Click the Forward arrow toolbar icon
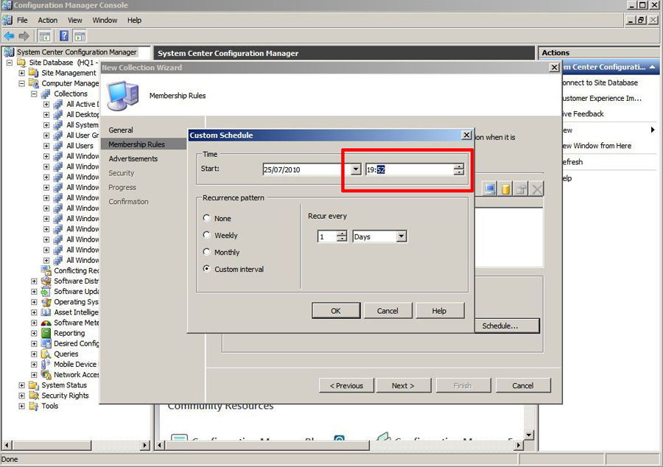The width and height of the screenshot is (663, 467). click(24, 36)
